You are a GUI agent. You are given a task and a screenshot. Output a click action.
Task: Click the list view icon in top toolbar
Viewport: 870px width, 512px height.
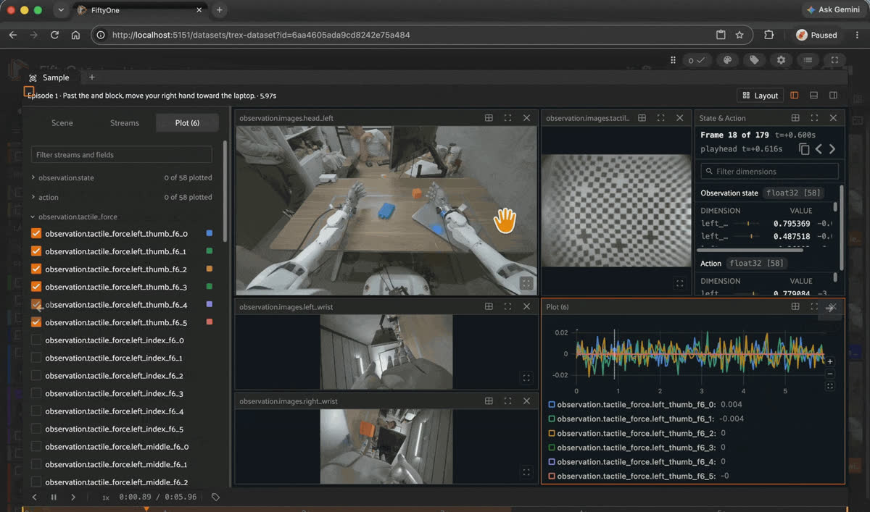coord(808,60)
